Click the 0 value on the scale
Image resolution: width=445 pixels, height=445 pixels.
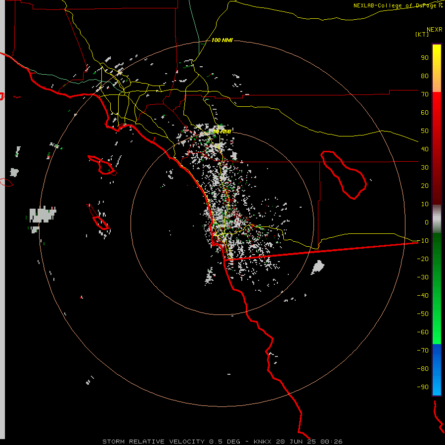tap(427, 222)
